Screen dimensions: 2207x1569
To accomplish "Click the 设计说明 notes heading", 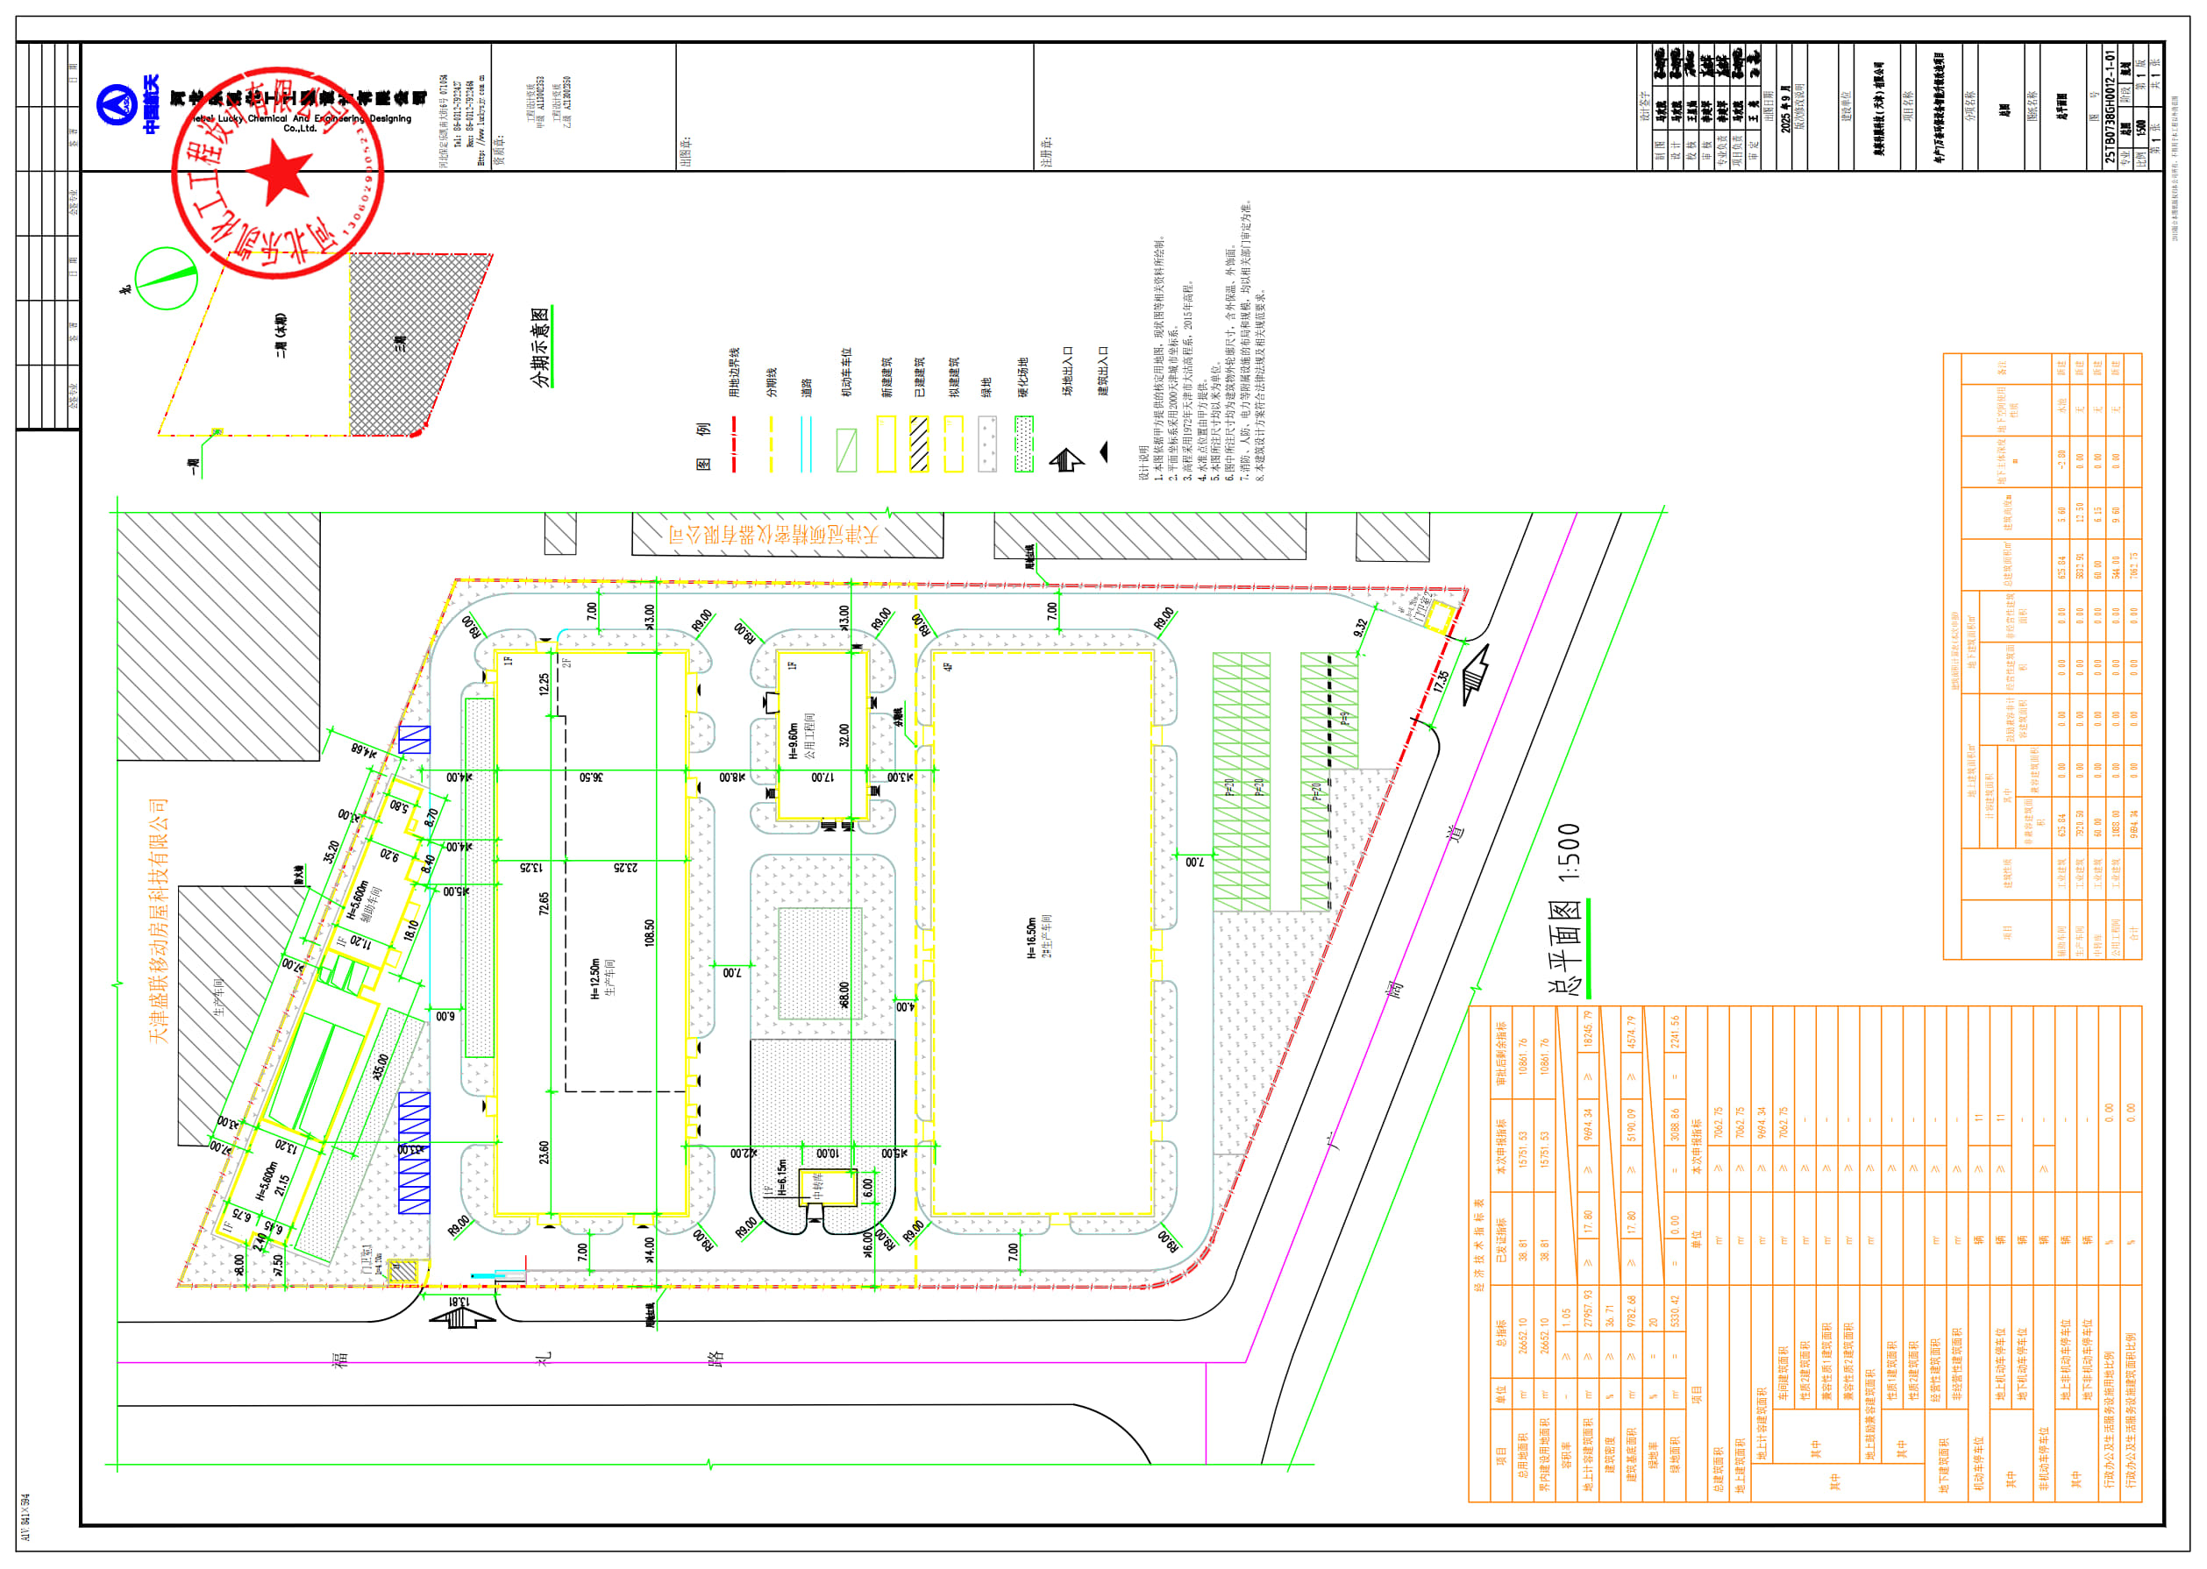I will point(1144,463).
